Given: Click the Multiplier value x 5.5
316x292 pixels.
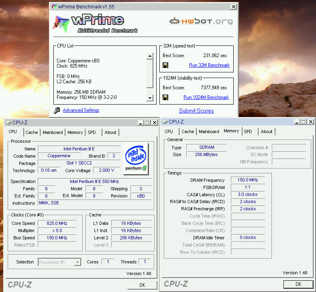Looking at the screenshot, I should (57, 230).
